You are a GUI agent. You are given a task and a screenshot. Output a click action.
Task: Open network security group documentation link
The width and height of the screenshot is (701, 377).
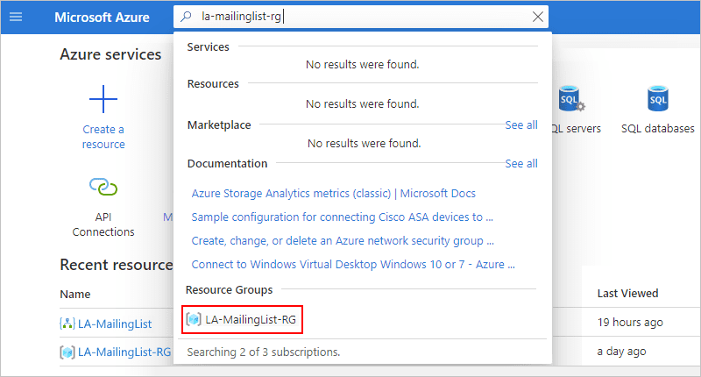pos(343,240)
